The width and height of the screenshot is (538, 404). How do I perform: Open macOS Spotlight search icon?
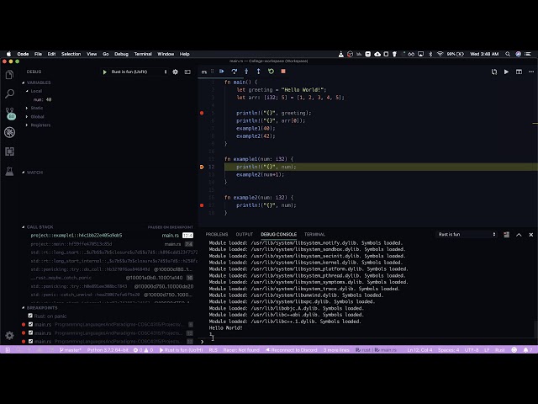pos(508,54)
